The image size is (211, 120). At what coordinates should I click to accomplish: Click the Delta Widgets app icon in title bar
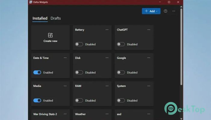[31, 2]
